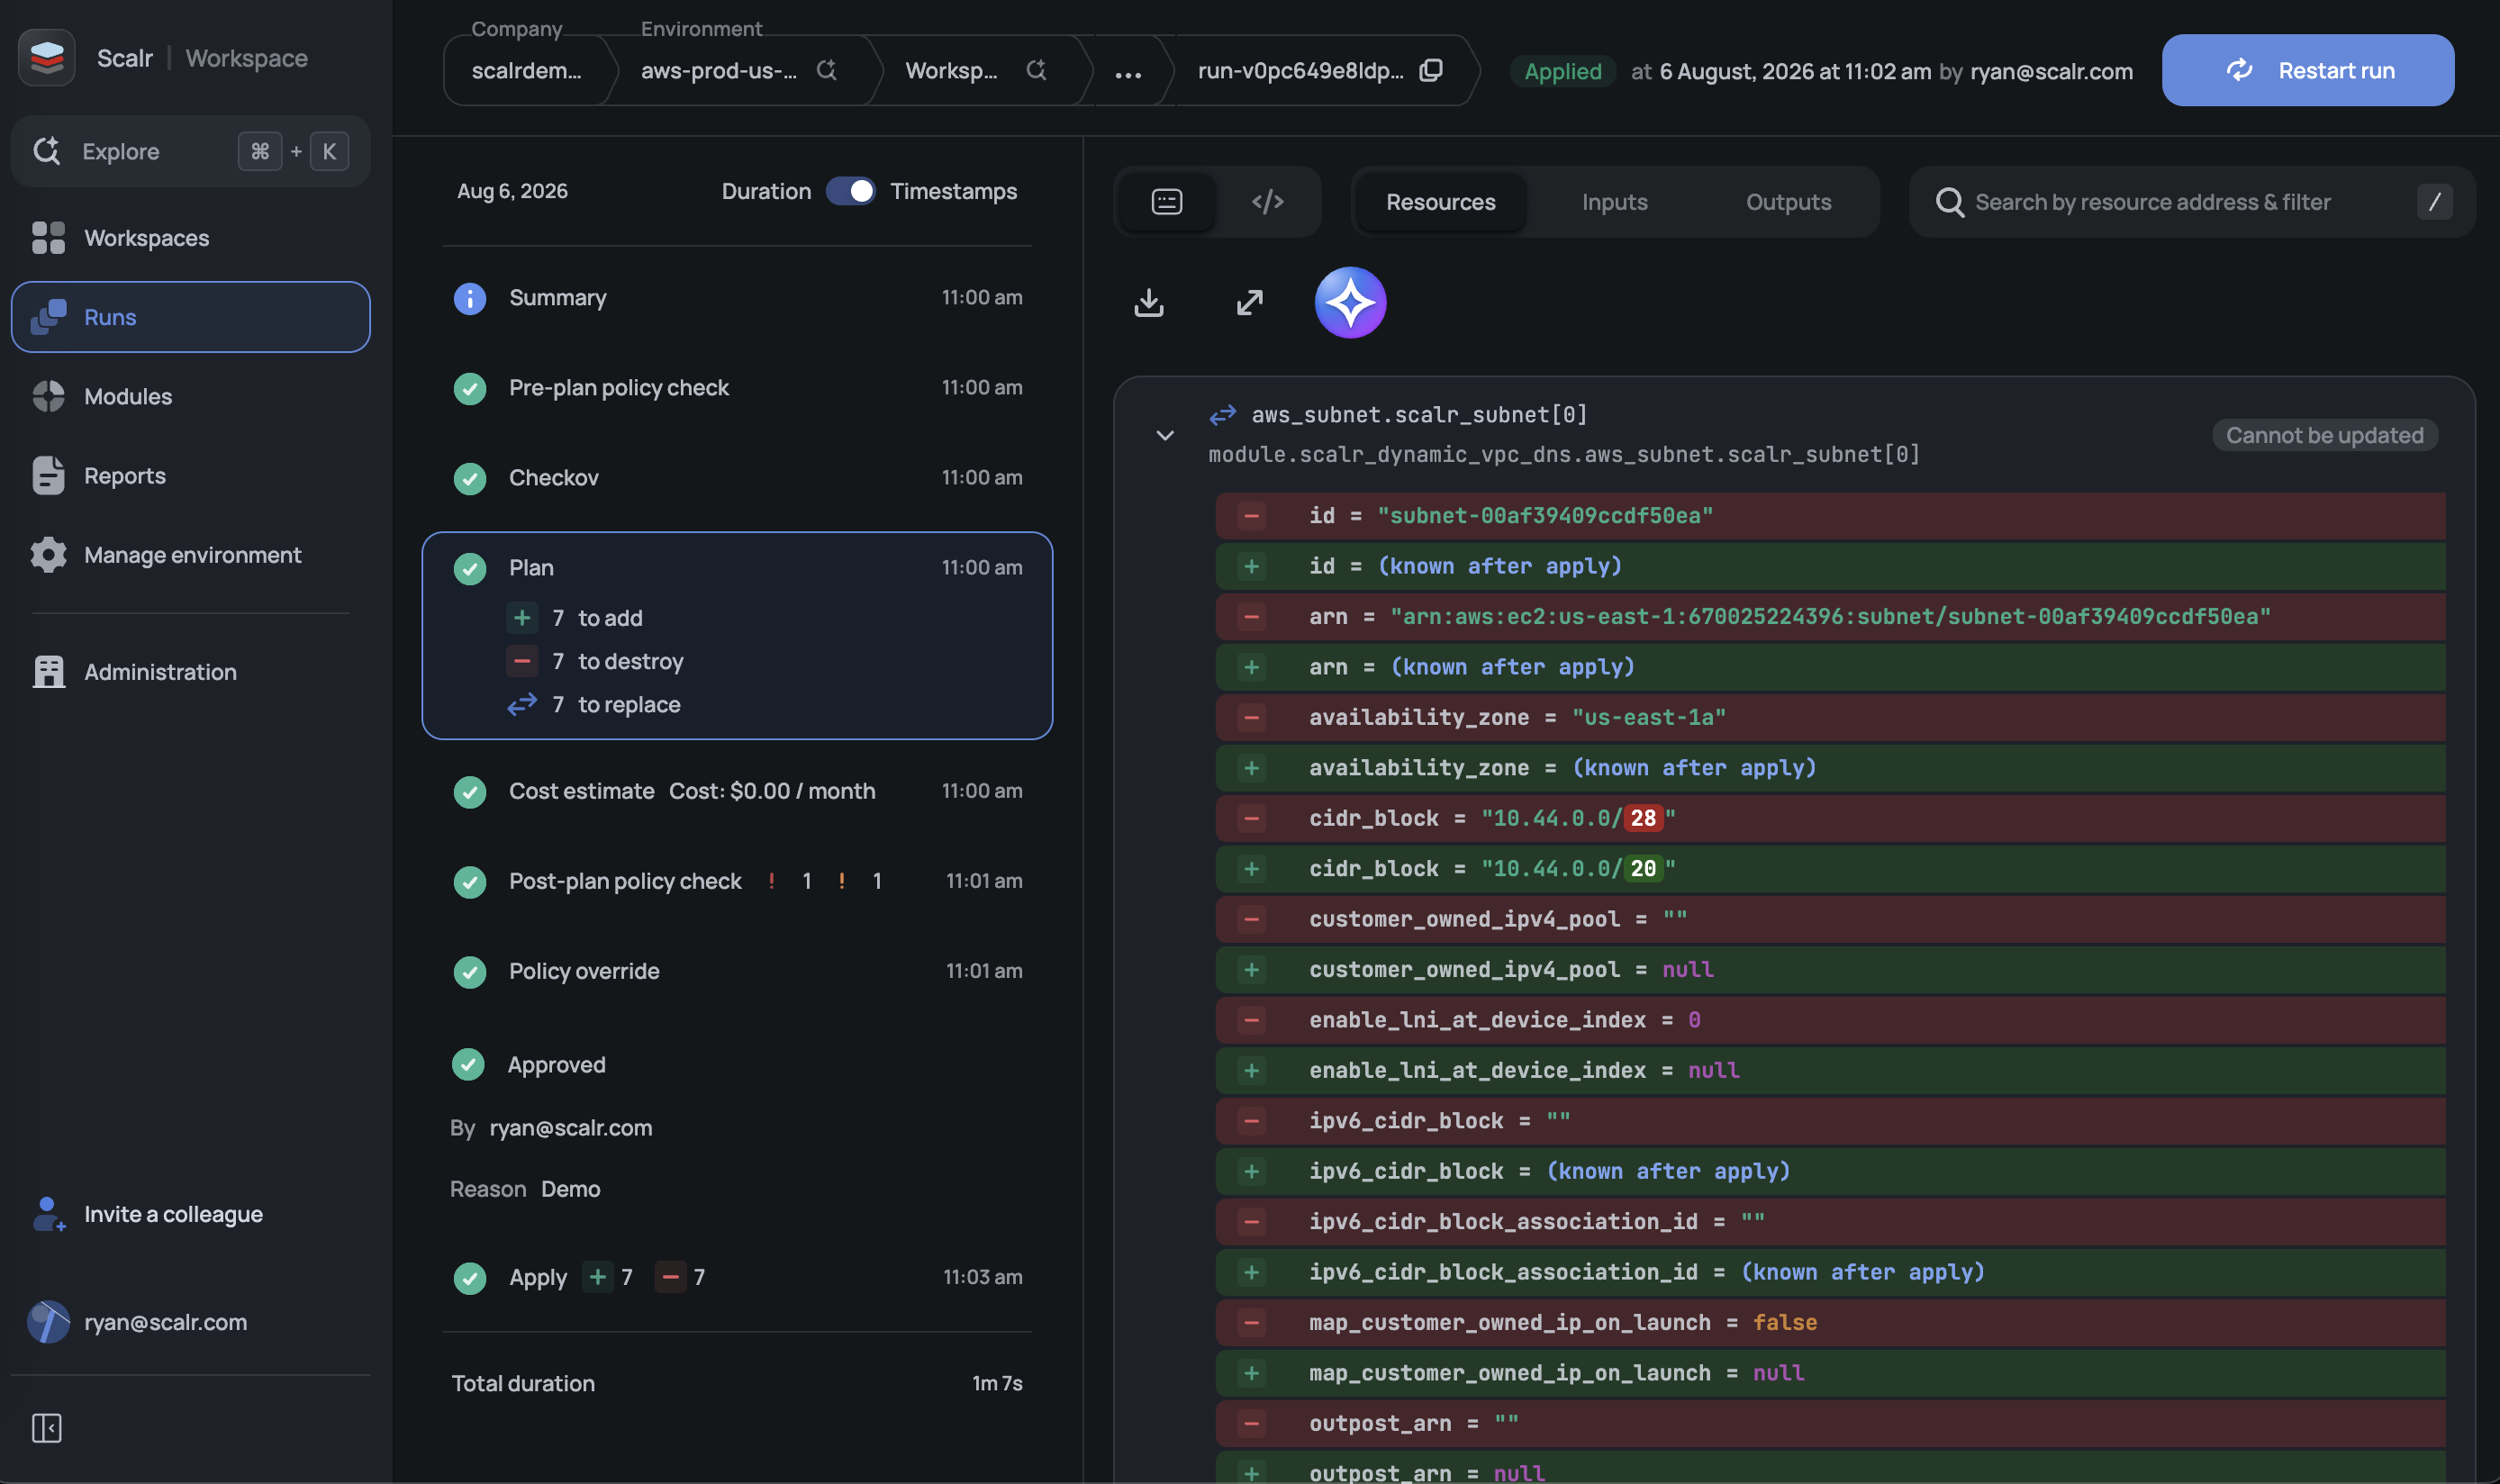Screen dimensions: 2500x1484
Task: Click the '7 to add' line
Action: pyautogui.click(x=575, y=618)
